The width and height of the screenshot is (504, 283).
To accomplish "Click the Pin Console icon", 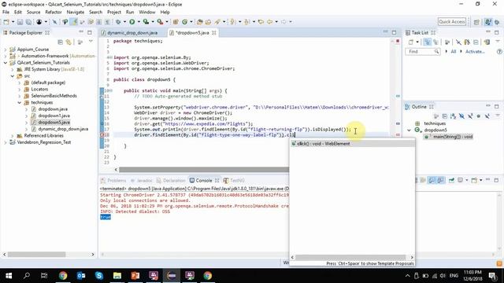I will pos(451,180).
